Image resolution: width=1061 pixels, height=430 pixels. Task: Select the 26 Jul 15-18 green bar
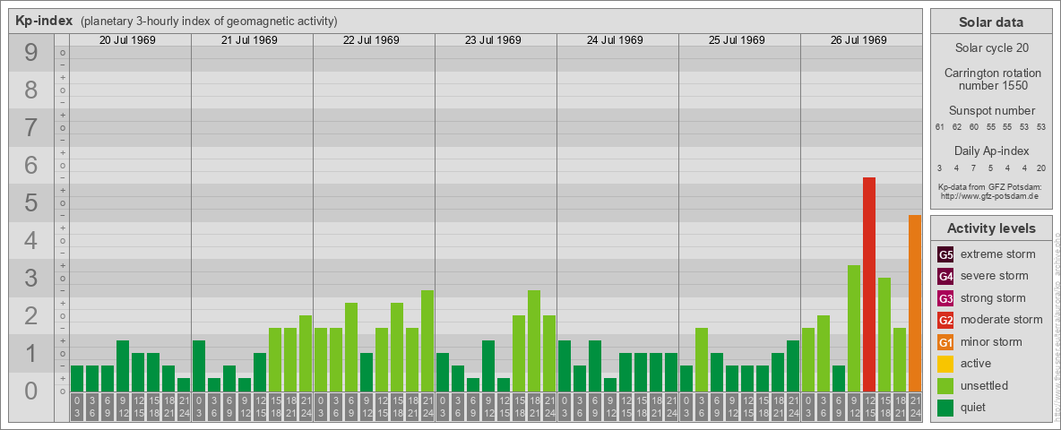click(x=884, y=335)
